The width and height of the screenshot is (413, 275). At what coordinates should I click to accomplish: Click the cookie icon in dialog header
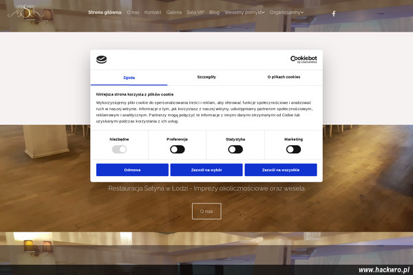(x=101, y=60)
